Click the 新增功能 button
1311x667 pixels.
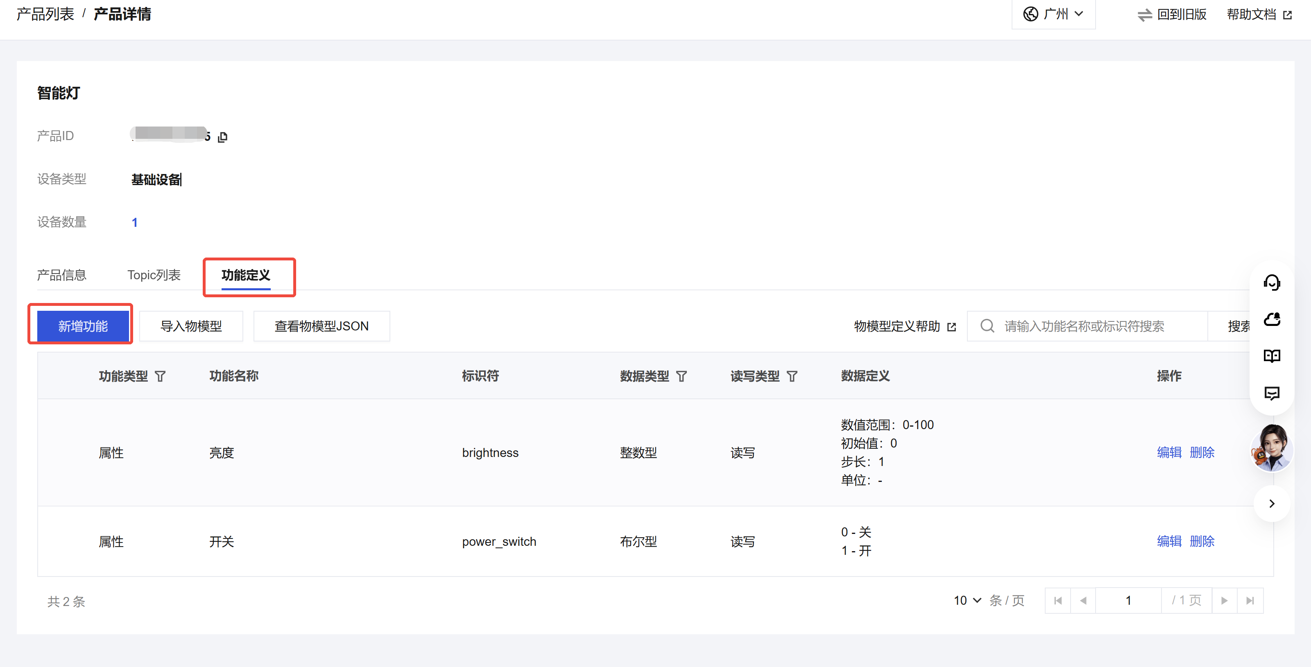(x=82, y=326)
